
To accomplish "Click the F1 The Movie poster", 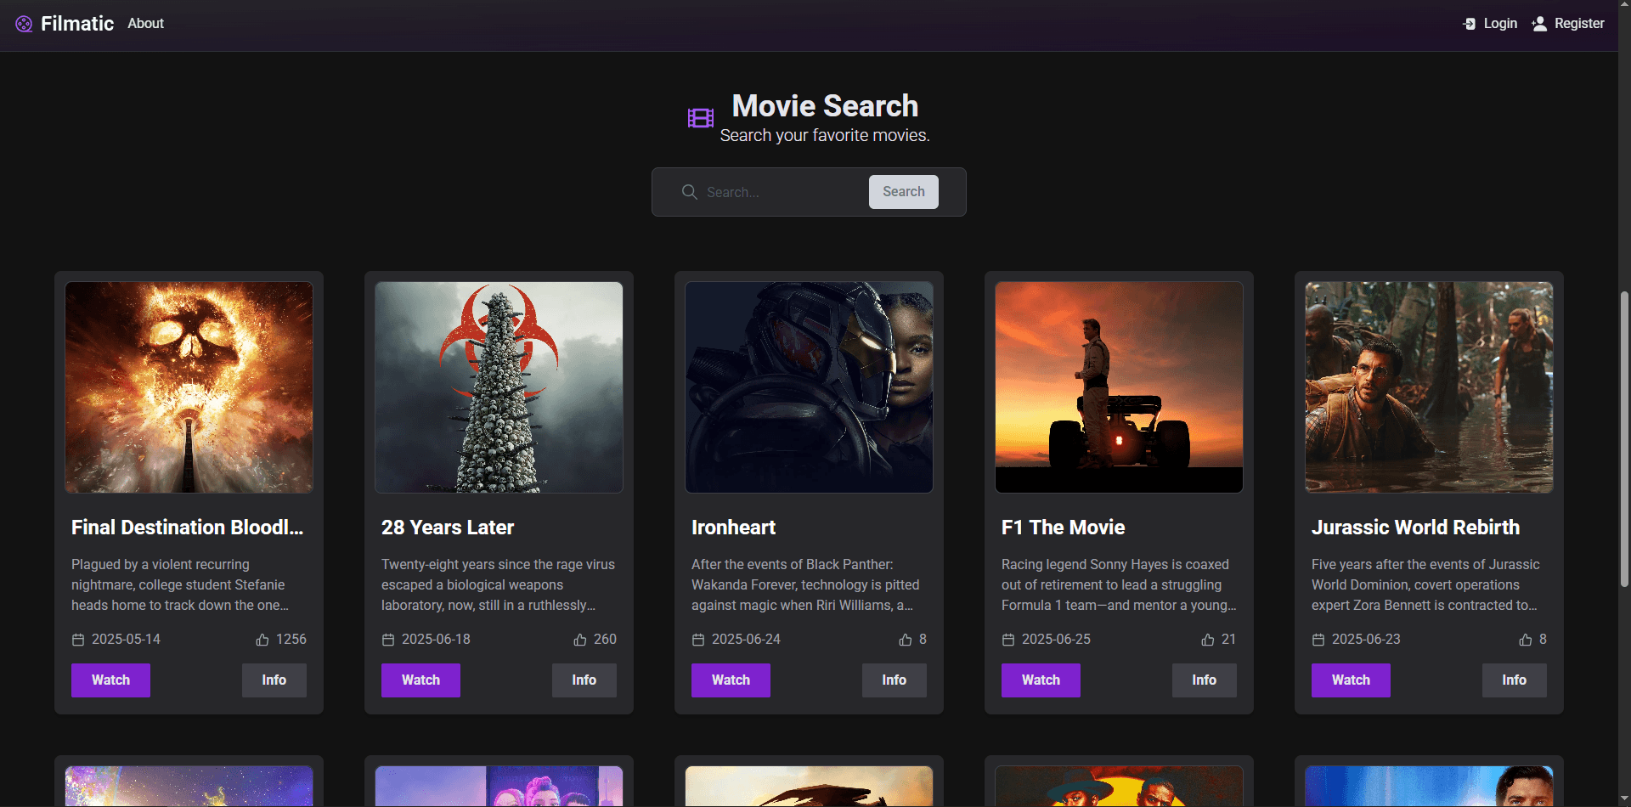I will click(x=1119, y=387).
